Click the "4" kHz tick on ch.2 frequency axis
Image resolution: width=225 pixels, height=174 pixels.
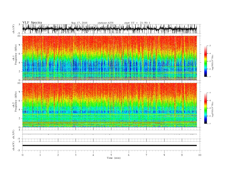click(x=20, y=109)
